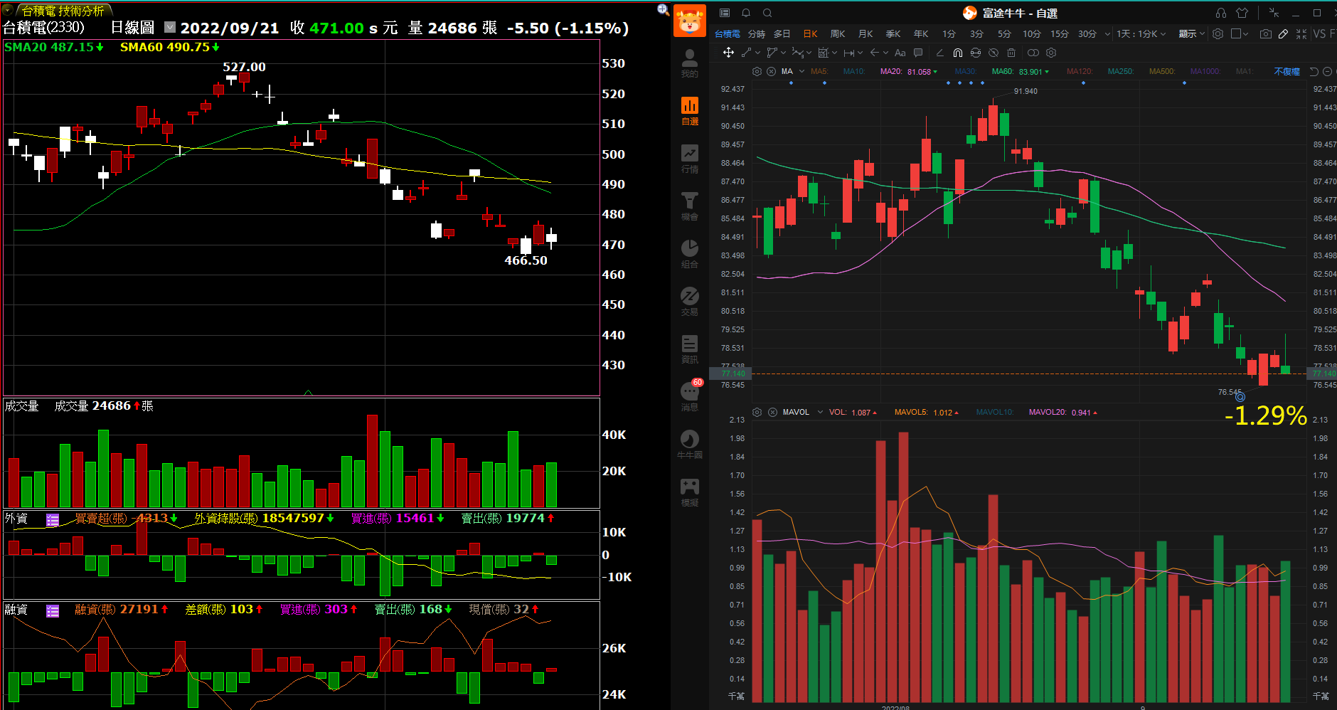Expand the MAVOL indicator dropdown
The image size is (1337, 710).
click(820, 412)
